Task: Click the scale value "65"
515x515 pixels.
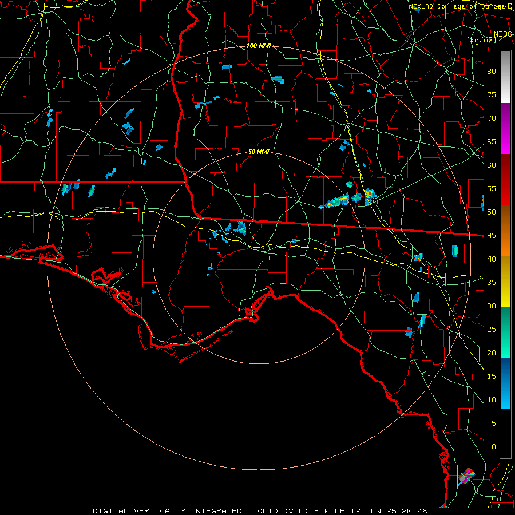Action: click(x=492, y=141)
